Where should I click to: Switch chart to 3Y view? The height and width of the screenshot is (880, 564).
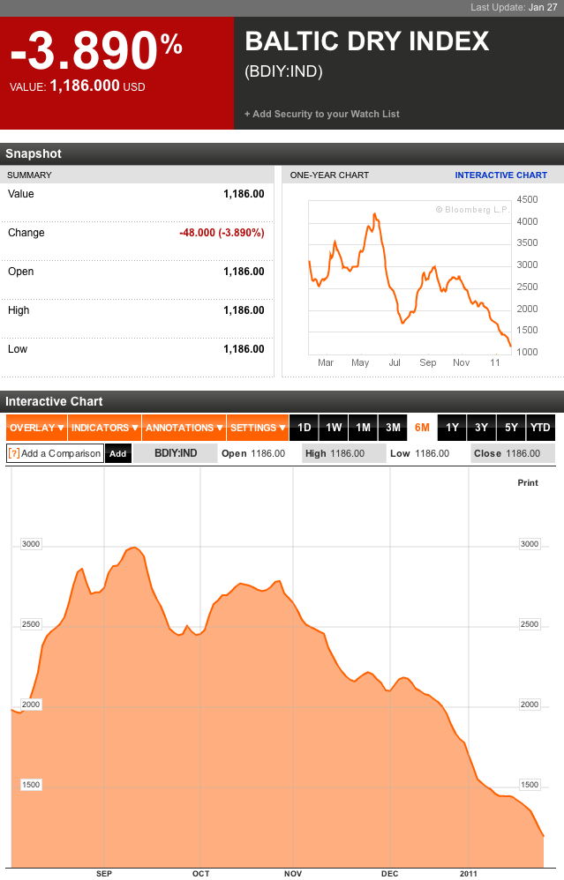coord(481,427)
